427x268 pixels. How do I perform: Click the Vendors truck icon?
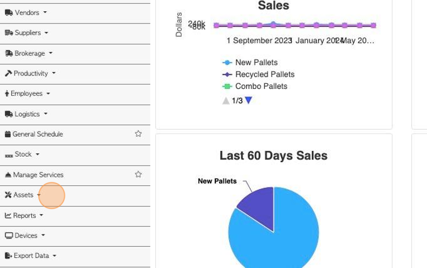pos(9,13)
